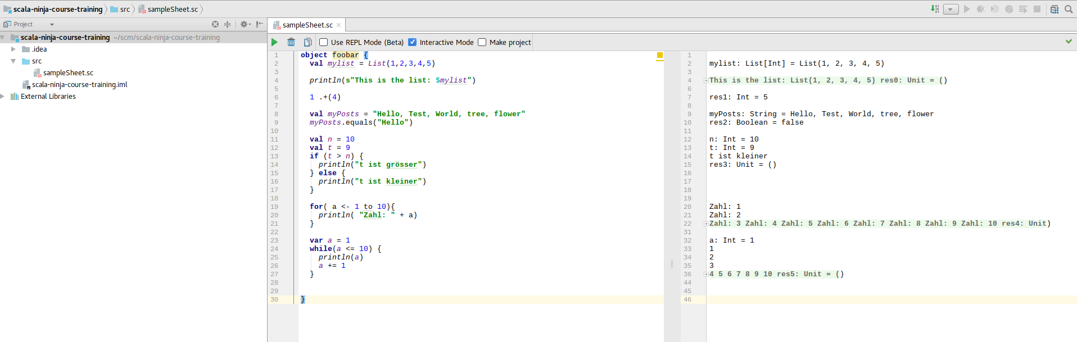Click the sampleSheet.sc breadcrumb
The width and height of the screenshot is (1077, 342).
[x=168, y=9]
